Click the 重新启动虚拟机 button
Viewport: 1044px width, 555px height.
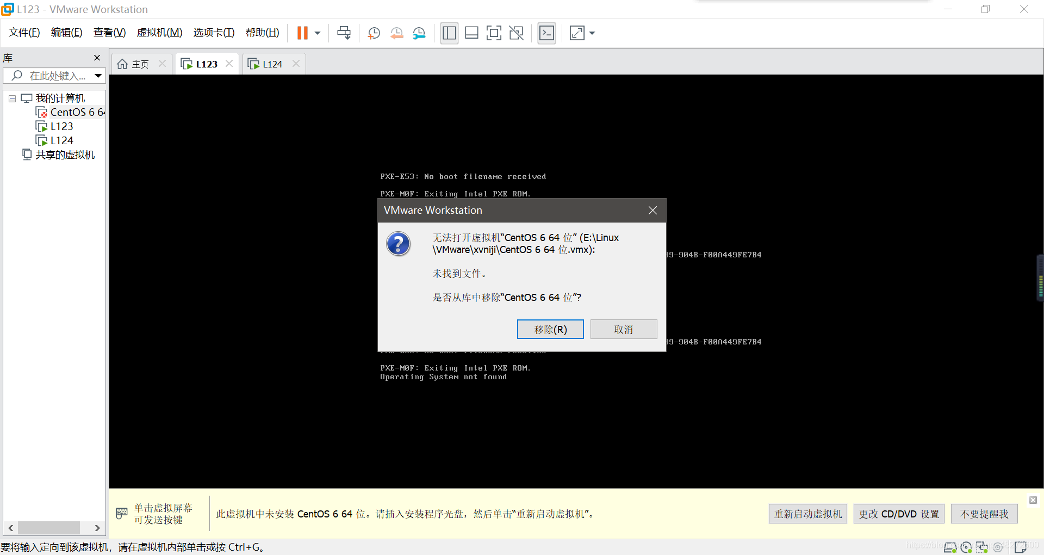coord(808,514)
